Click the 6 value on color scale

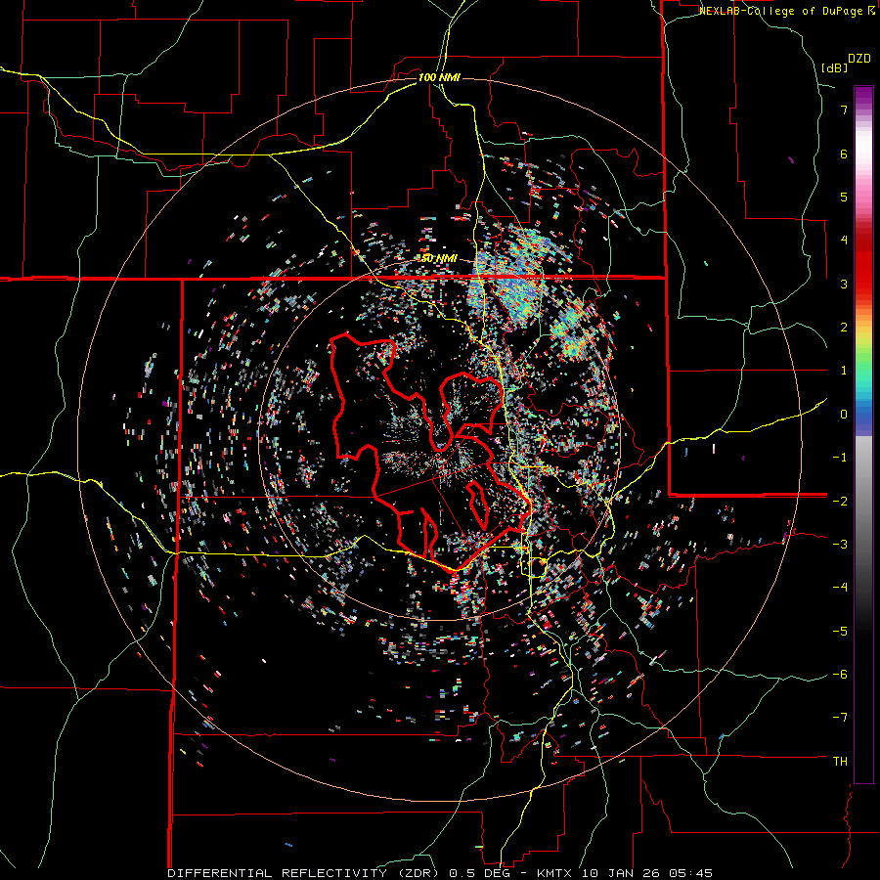coord(844,154)
